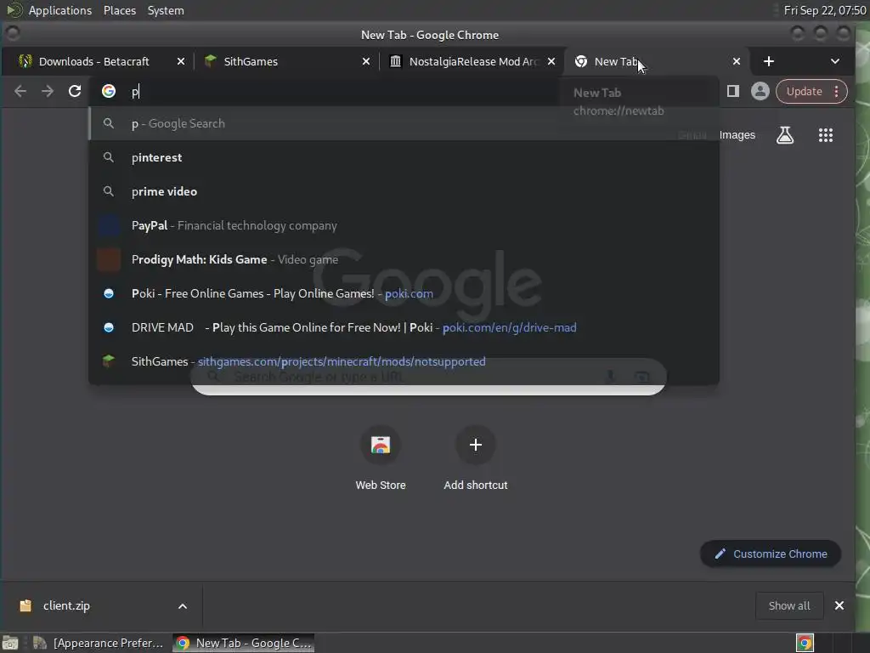
Task: Click the Add shortcut label
Action: (x=476, y=485)
